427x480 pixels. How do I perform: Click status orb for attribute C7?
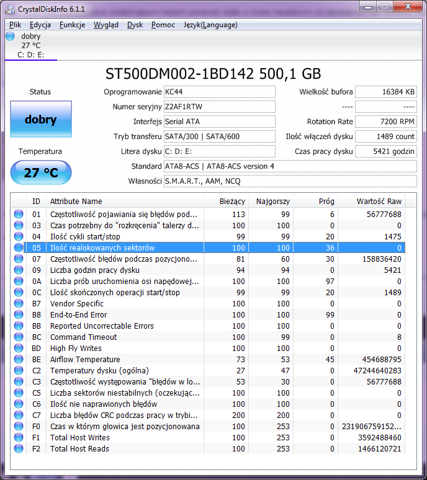coord(19,415)
